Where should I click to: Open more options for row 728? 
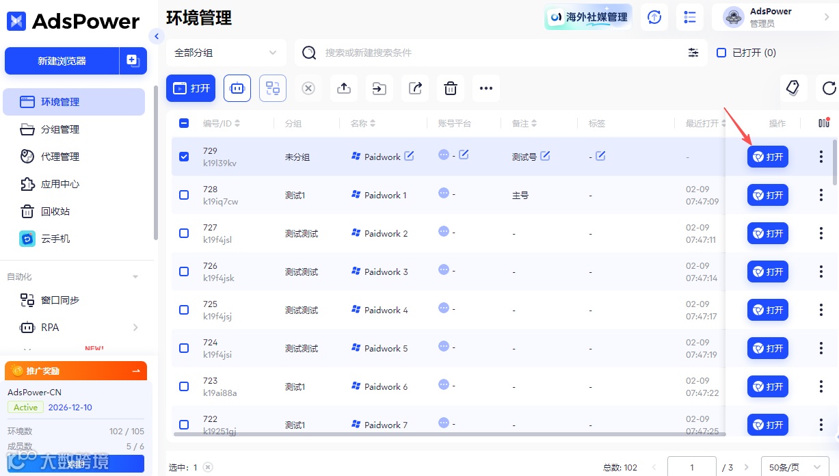tap(821, 195)
